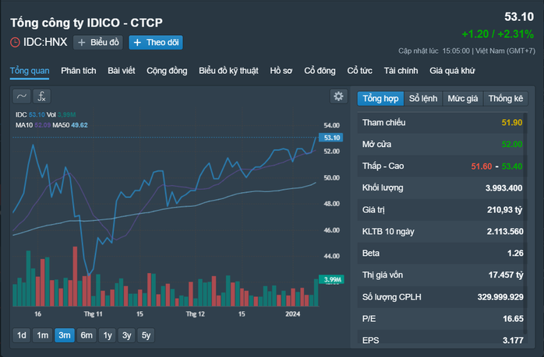This screenshot has height=357, width=544.
Task: Click the Theo dõi follow button
Action: [156, 43]
